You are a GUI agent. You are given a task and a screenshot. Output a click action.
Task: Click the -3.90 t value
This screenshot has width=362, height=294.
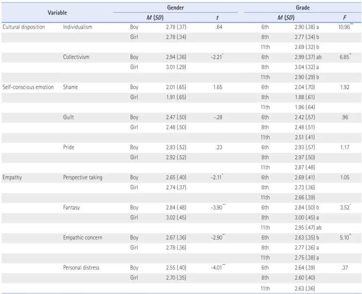(x=218, y=207)
